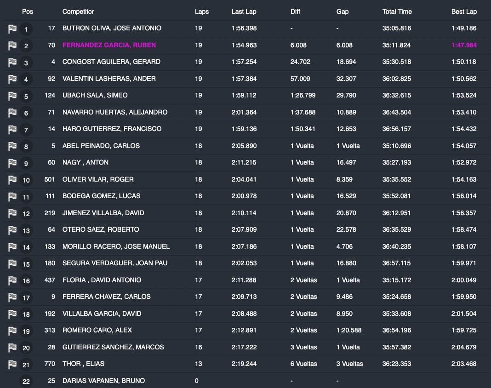Click the Last Lap column header

click(x=244, y=11)
